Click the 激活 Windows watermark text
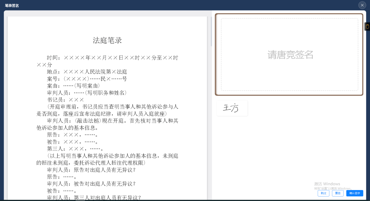The image size is (370, 201). (327, 184)
